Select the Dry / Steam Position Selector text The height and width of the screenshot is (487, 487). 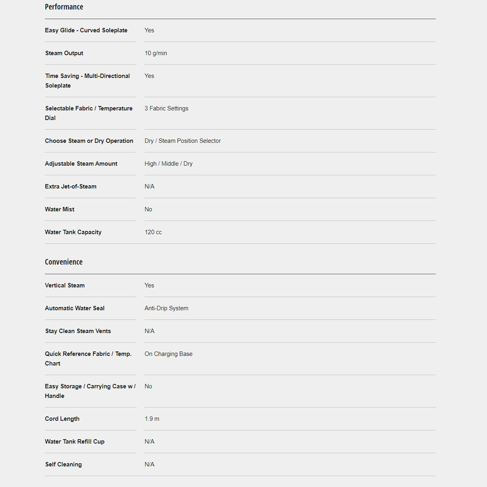[x=183, y=141]
